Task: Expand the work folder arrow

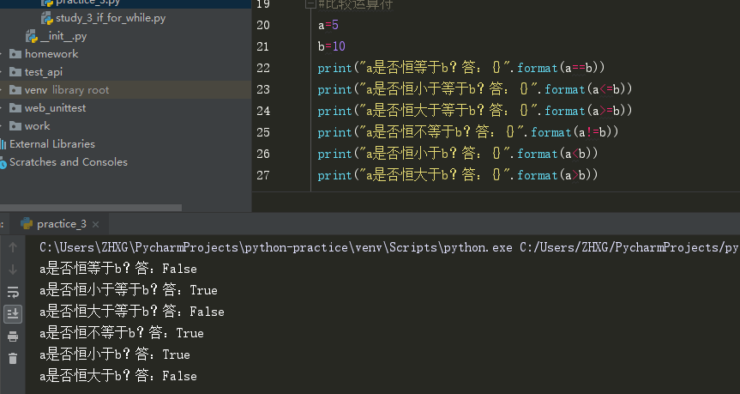Action: tap(2, 125)
